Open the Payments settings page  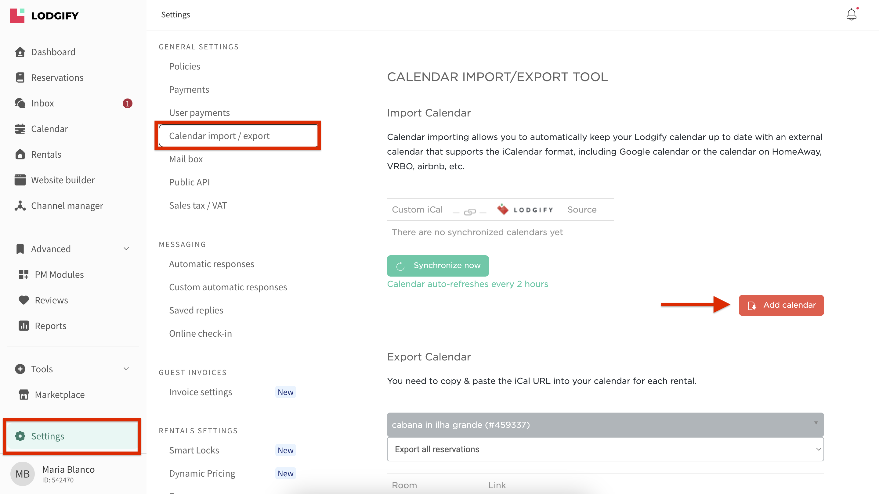pyautogui.click(x=189, y=89)
